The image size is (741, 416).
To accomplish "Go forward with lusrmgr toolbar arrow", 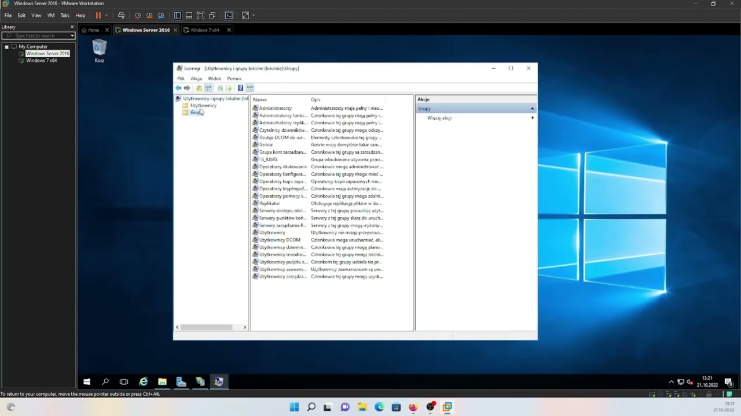I will click(187, 88).
